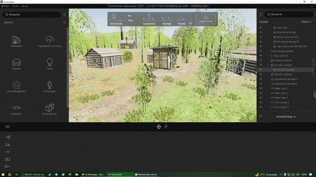The height and width of the screenshot is (177, 316).
Task: Select Vegetación pintada 2 item
Action: (x=286, y=83)
